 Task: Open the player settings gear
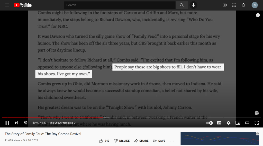[229, 123]
